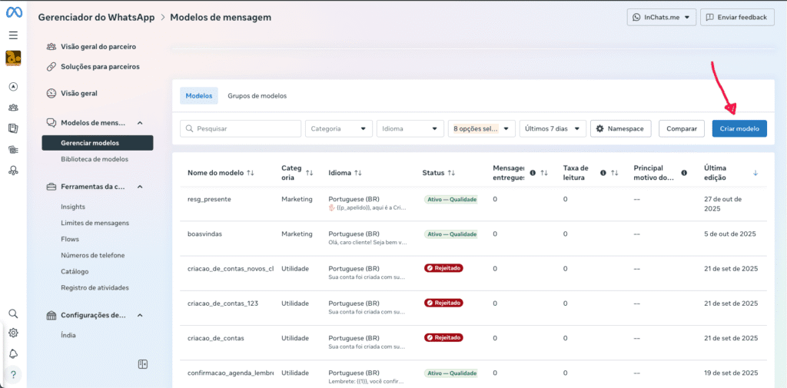This screenshot has height=388, width=787.
Task: Select Biblioteca de modelos in sidebar
Action: tap(95, 159)
